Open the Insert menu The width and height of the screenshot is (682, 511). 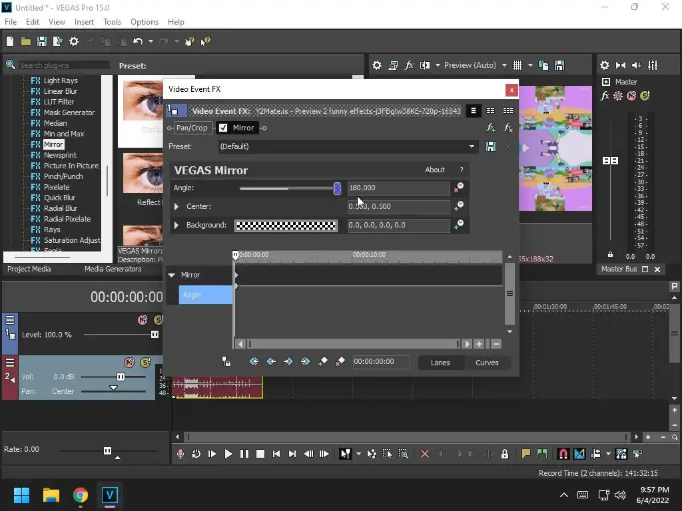pos(84,22)
